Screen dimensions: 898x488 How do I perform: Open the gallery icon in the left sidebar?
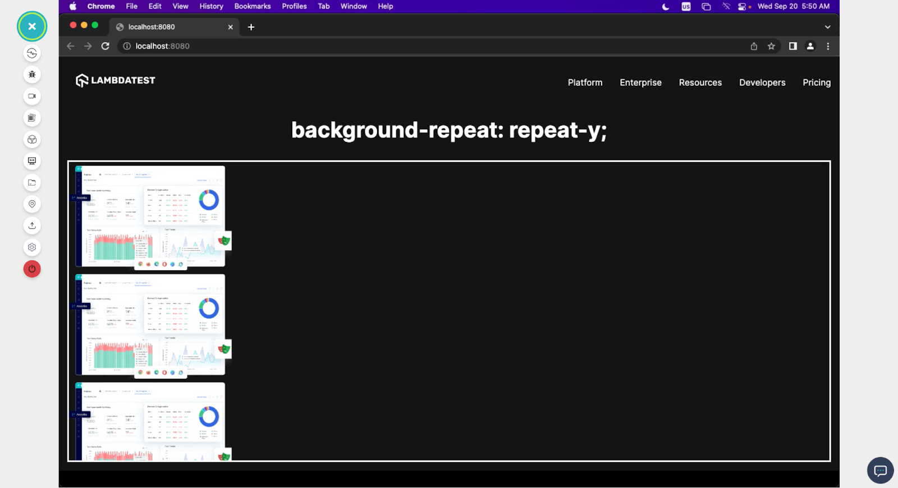(32, 118)
